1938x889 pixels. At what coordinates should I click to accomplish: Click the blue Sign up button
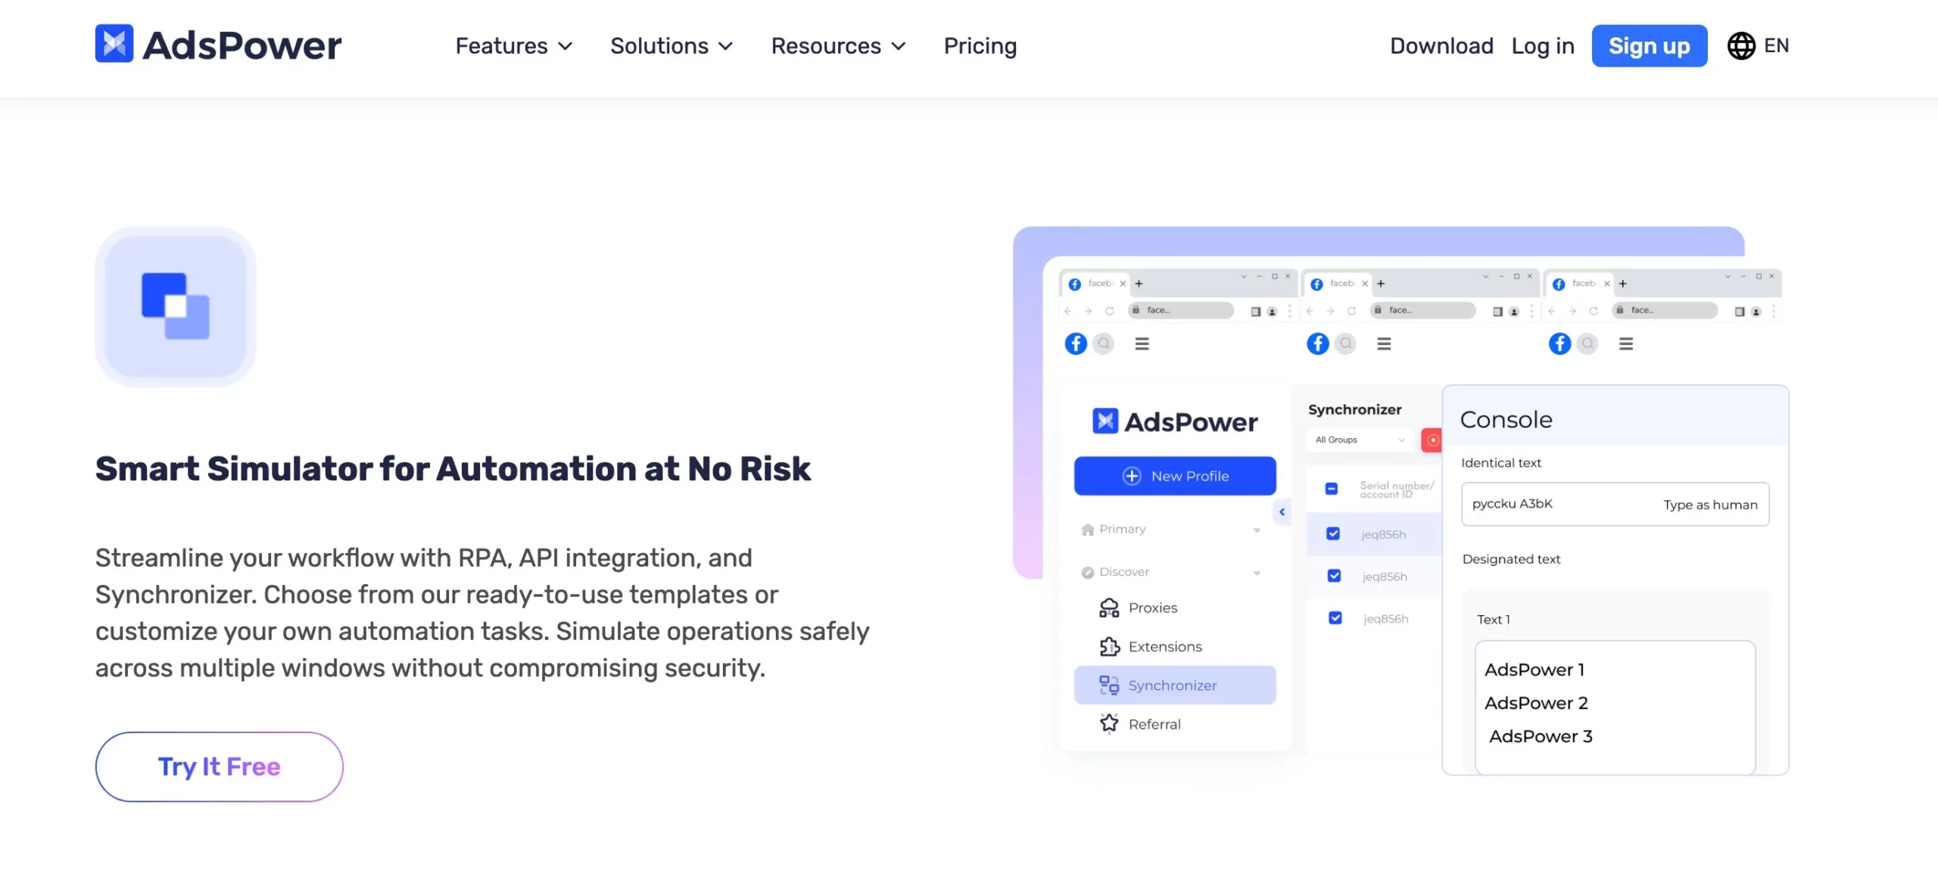1649,46
